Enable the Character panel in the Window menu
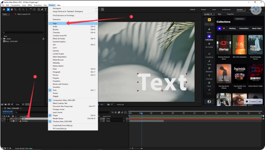This screenshot has height=150, width=265. coord(73,32)
